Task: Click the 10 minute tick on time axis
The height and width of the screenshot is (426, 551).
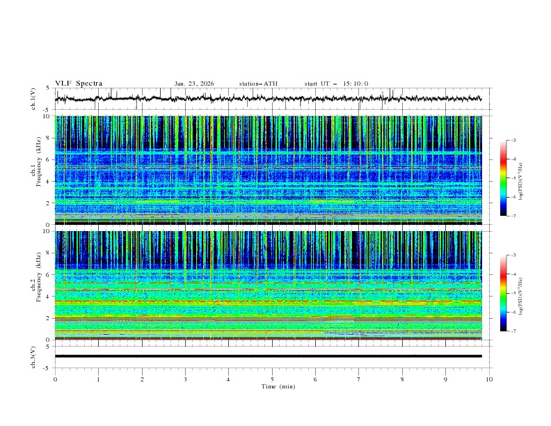Action: (489, 379)
